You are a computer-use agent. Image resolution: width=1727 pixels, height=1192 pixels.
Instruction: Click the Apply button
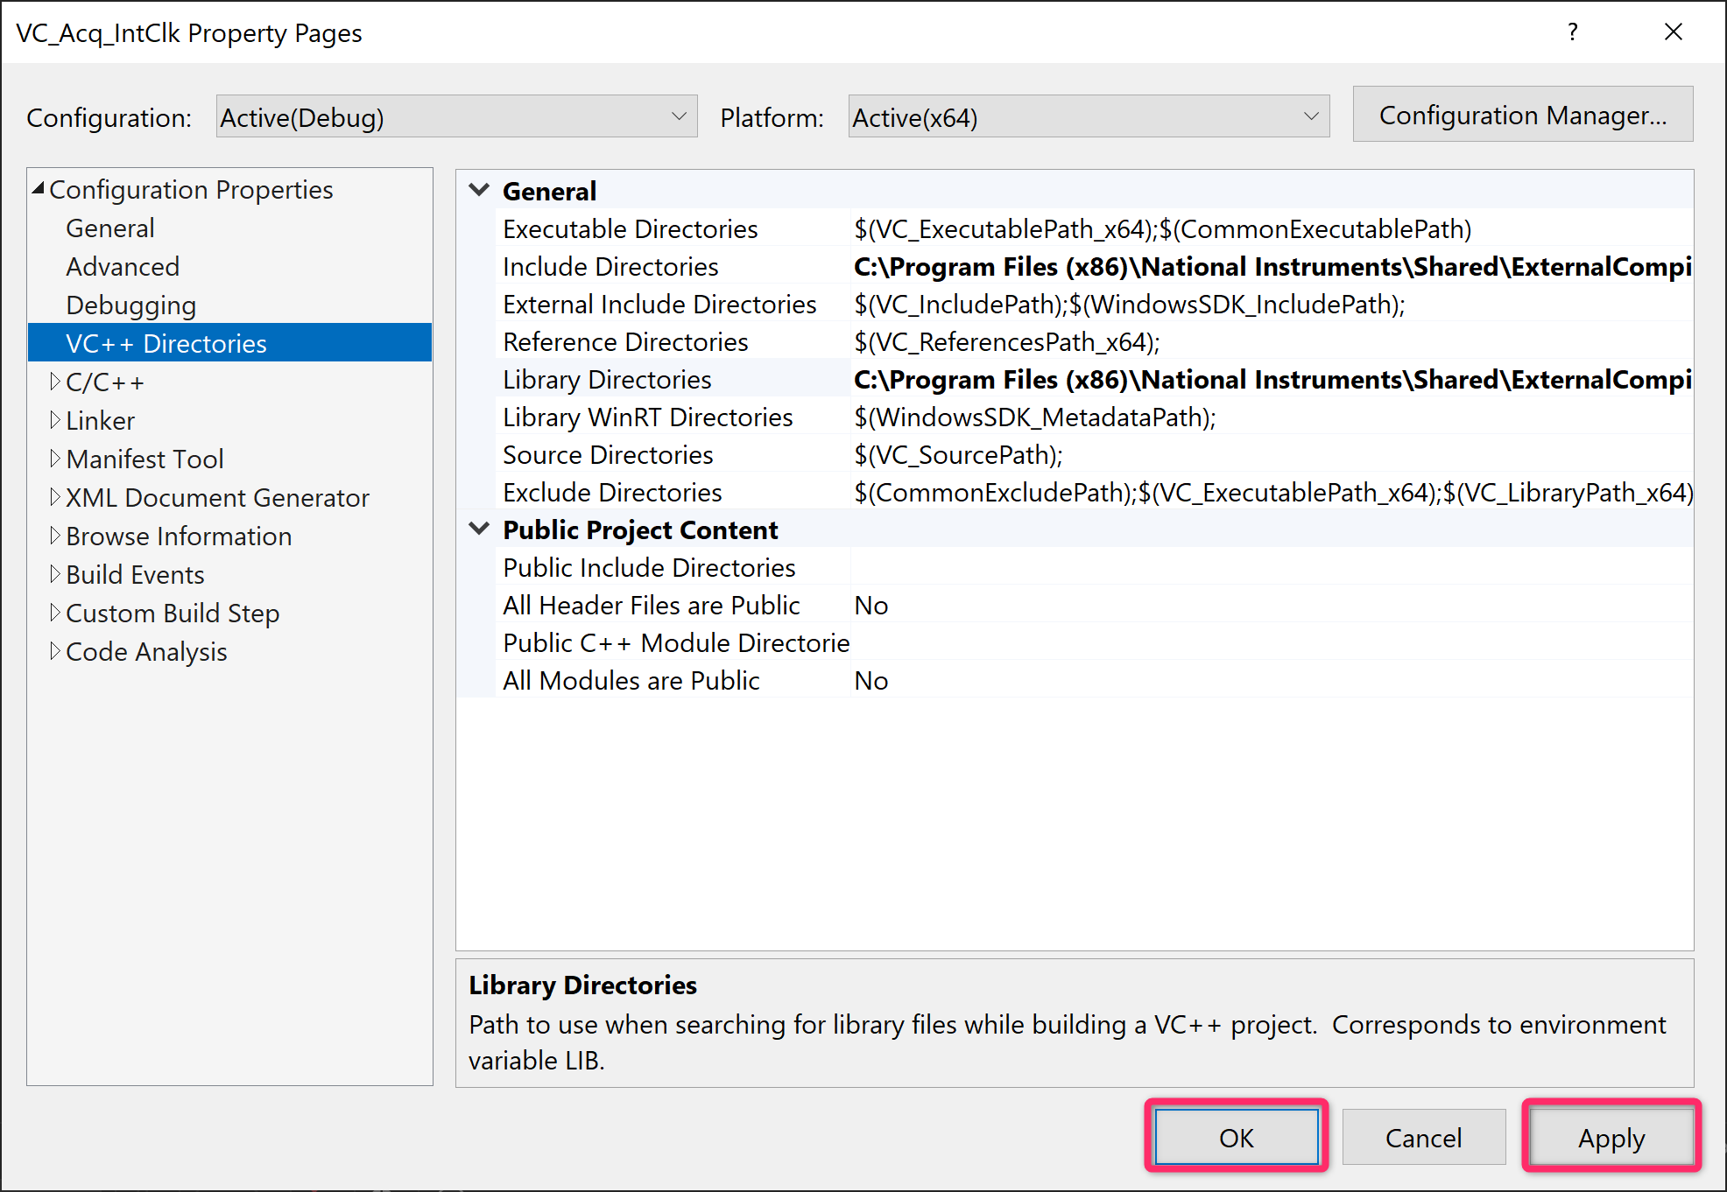[1611, 1137]
